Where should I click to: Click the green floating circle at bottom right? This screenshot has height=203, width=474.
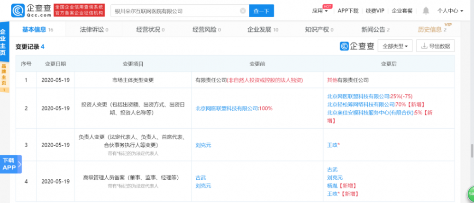(x=470, y=194)
